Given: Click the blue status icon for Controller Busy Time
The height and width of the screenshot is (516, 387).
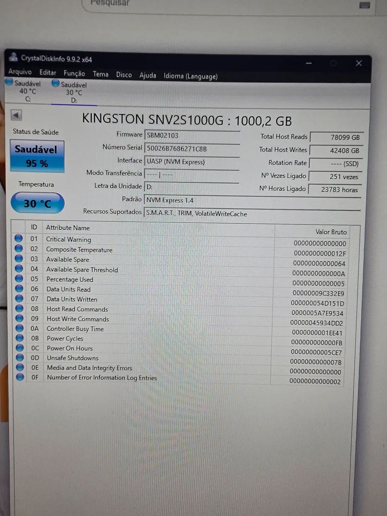Looking at the screenshot, I should [20, 328].
